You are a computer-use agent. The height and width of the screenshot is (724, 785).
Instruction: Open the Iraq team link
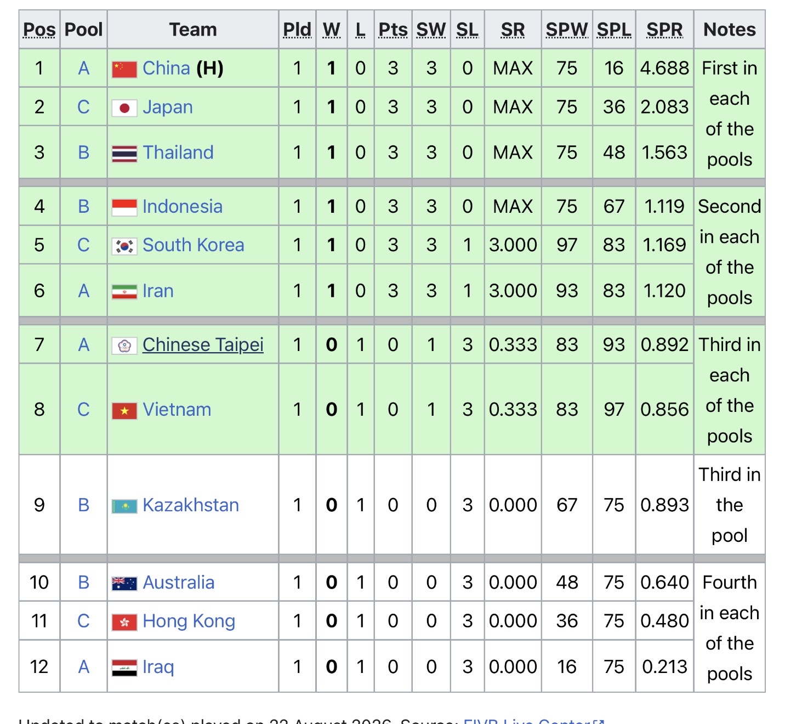tap(158, 666)
